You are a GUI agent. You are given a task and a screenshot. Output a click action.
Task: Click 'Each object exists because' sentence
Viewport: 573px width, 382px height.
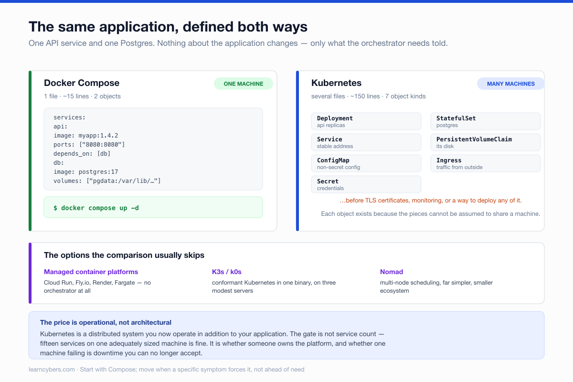[431, 213]
